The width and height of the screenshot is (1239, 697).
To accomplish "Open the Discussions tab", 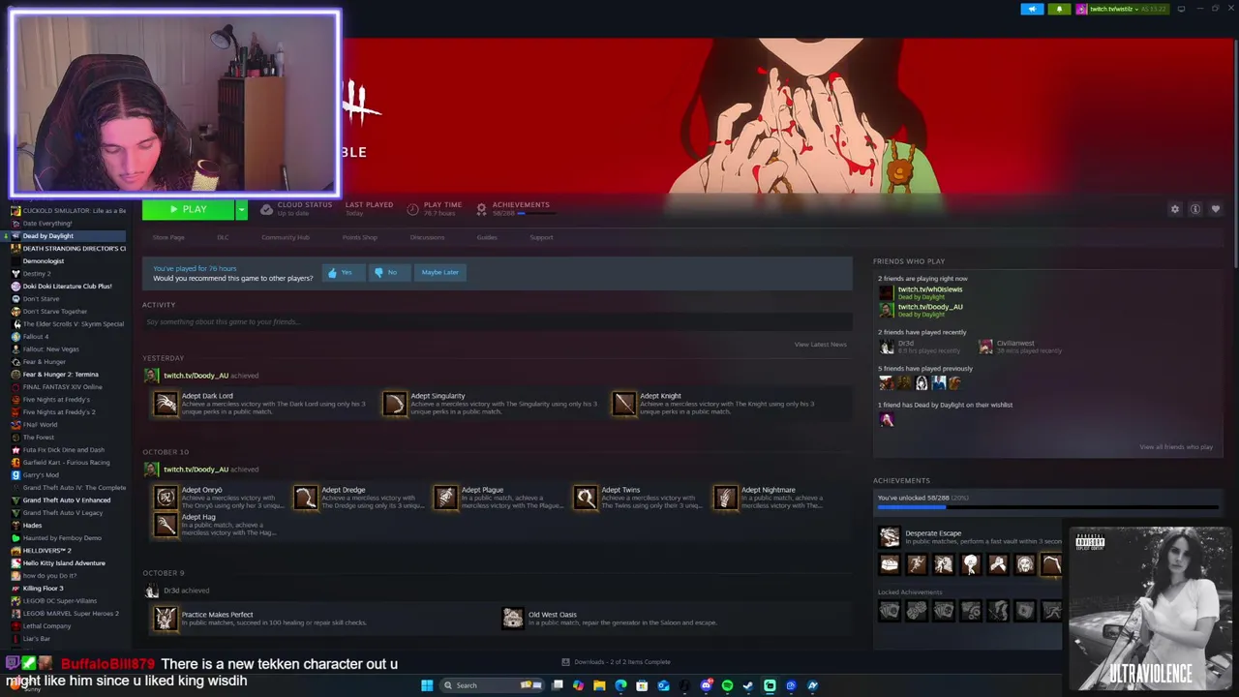I will click(x=427, y=237).
